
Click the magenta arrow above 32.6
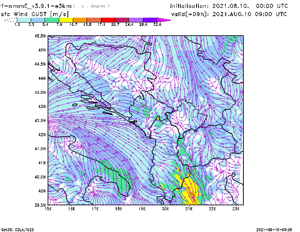click(164, 20)
